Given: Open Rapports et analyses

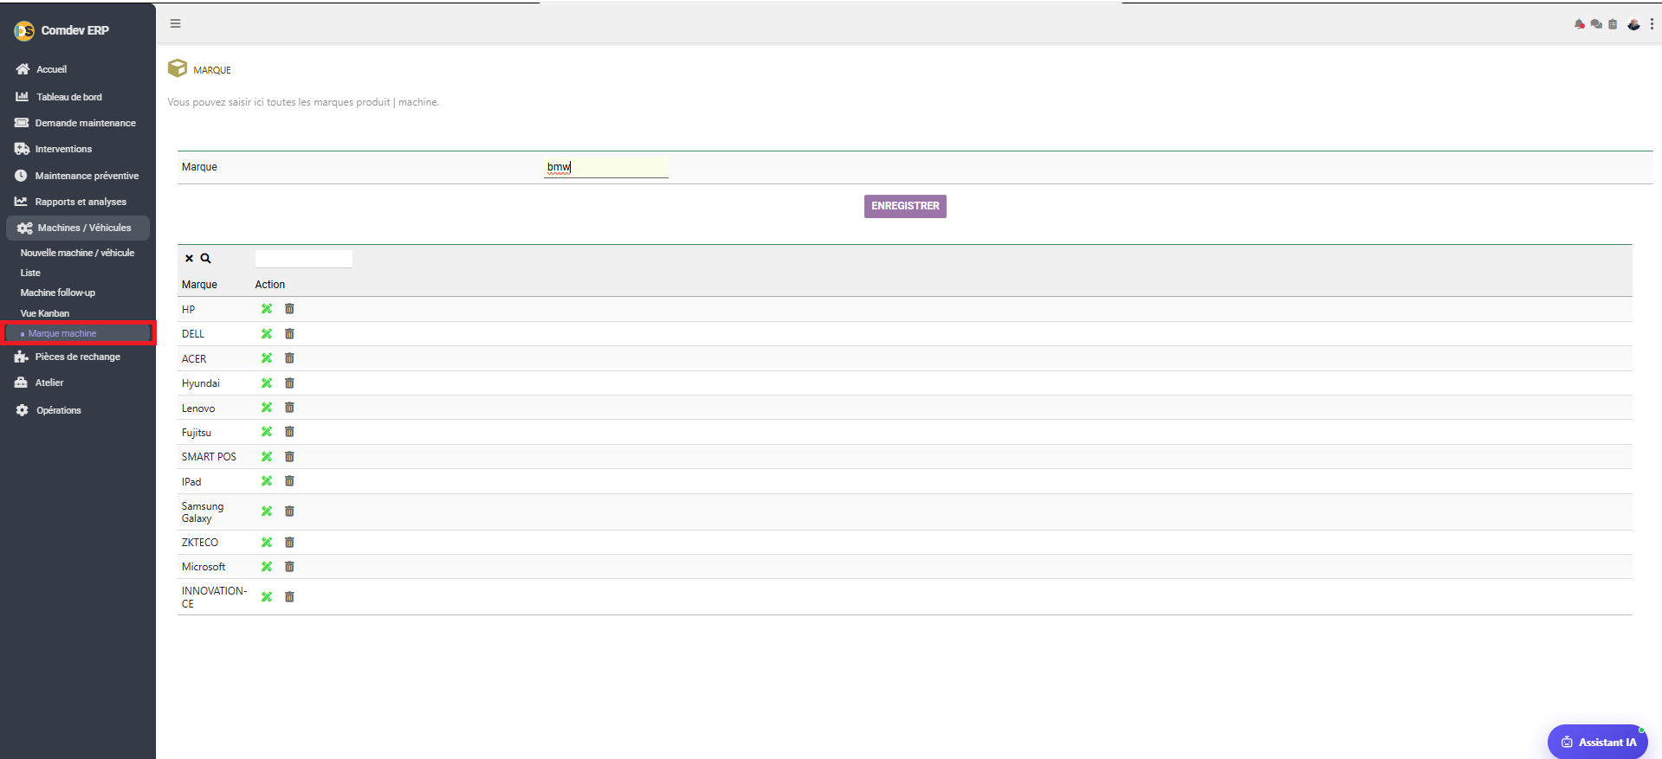Looking at the screenshot, I should [81, 202].
